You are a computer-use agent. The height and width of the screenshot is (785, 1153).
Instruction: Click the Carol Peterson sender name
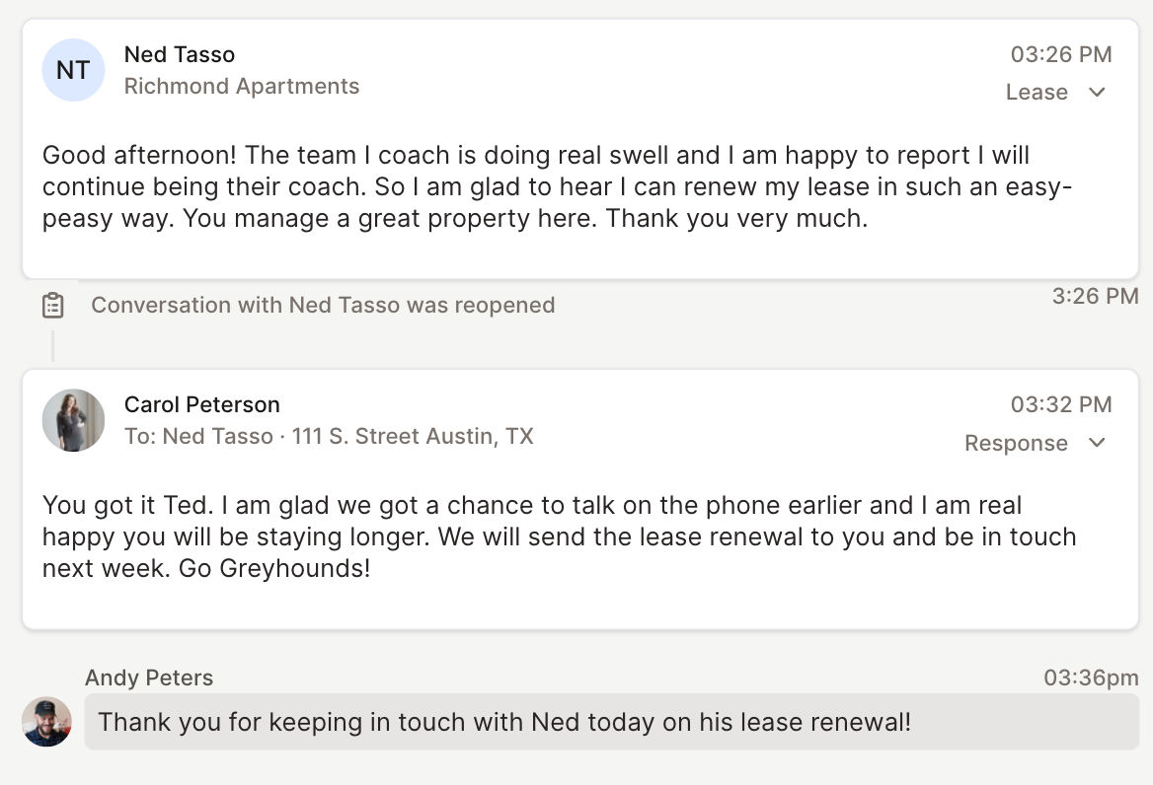click(201, 404)
